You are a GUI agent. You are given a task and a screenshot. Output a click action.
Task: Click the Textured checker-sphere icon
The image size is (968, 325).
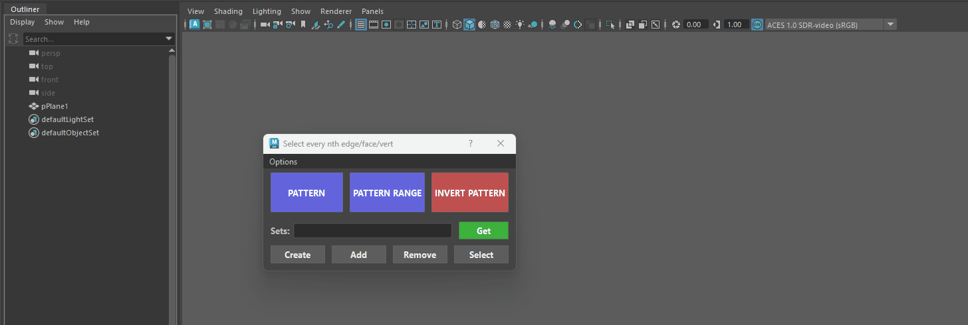[x=507, y=25]
